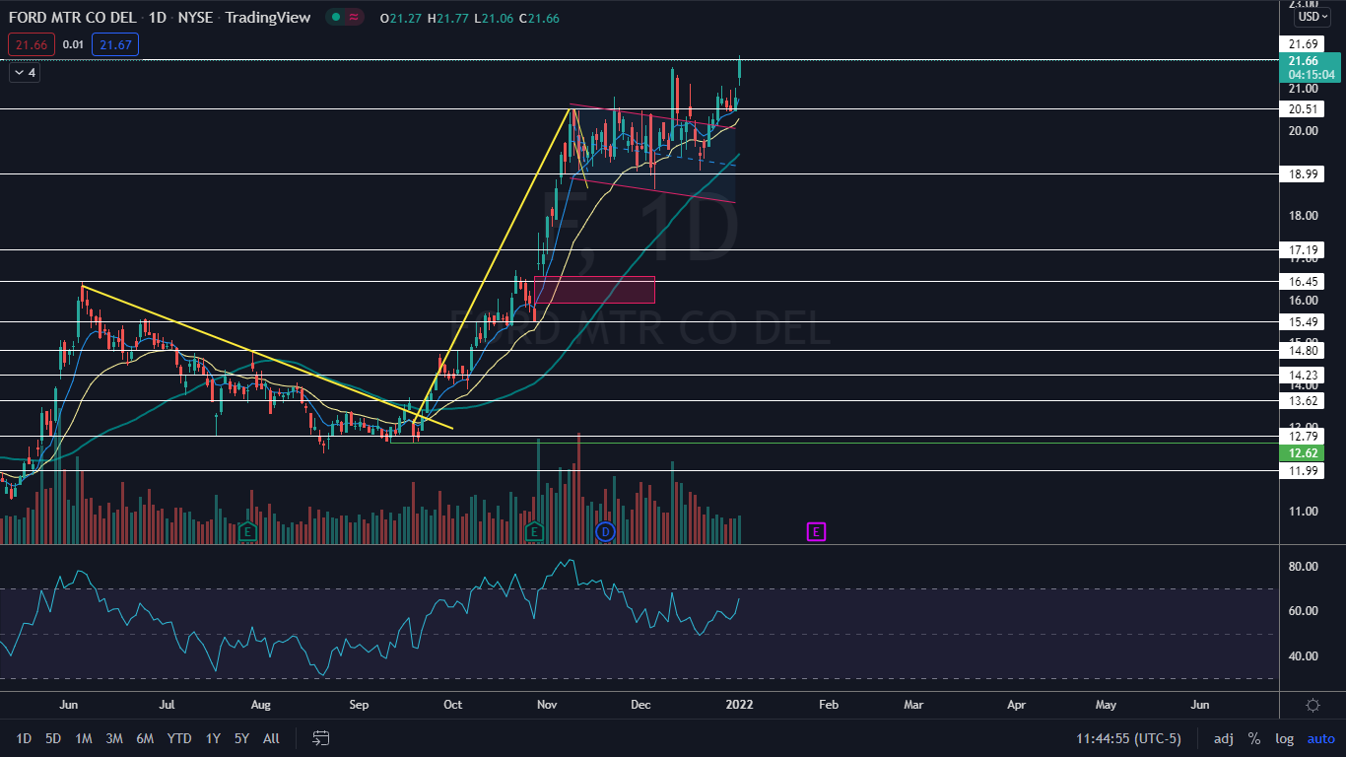Toggle percent scale mode
Image resolution: width=1346 pixels, height=757 pixels.
pyautogui.click(x=1254, y=738)
